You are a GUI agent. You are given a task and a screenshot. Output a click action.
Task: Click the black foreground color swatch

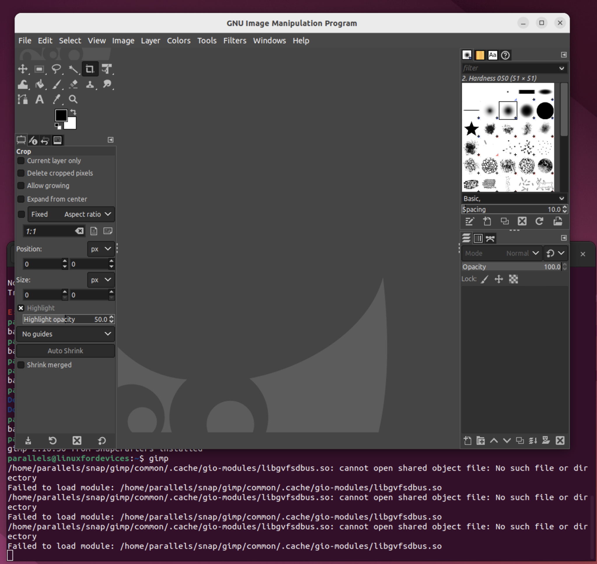coord(61,116)
